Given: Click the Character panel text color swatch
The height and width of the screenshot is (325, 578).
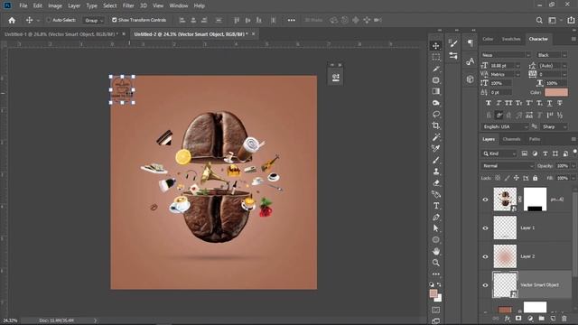Looking at the screenshot, I should pos(556,92).
